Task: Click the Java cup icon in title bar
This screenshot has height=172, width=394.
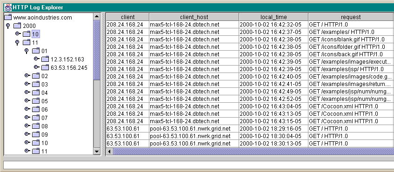Action: click(8, 7)
